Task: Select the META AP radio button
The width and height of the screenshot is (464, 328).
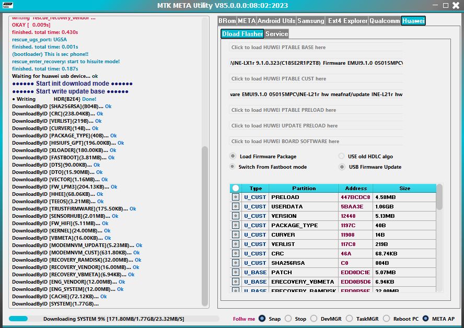Action: (x=425, y=319)
